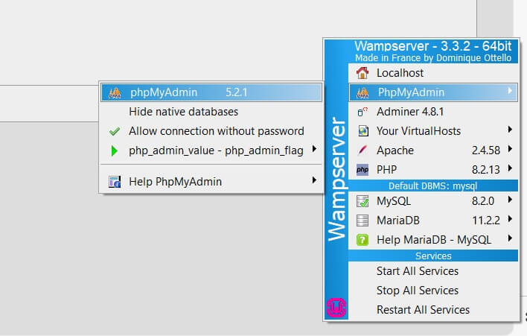Click the pink Wampserver logo icon
The width and height of the screenshot is (527, 336).
click(x=336, y=308)
